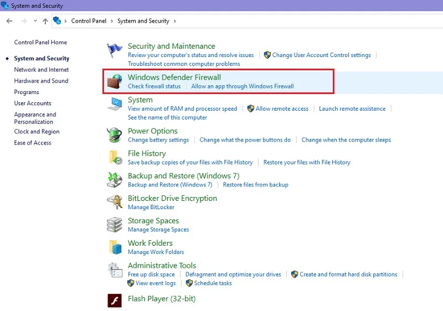Click the Security and Maintenance flag icon
The image size is (443, 311).
click(115, 50)
